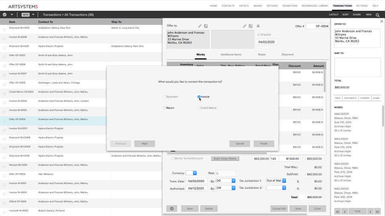Click the Offer # field showing OF-0004
The image size is (385, 216).
318,26
